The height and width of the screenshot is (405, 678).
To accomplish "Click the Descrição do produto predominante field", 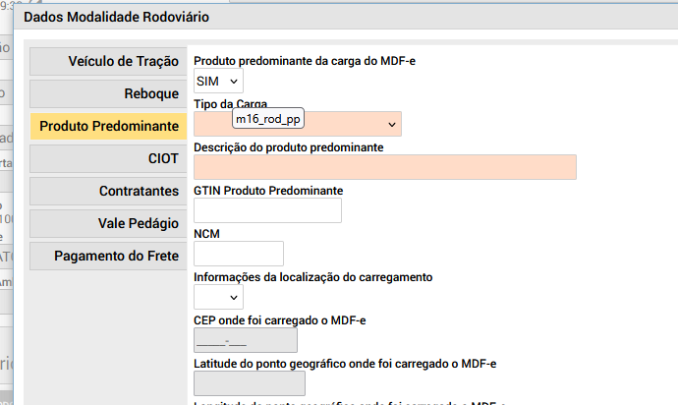I will click(x=384, y=167).
